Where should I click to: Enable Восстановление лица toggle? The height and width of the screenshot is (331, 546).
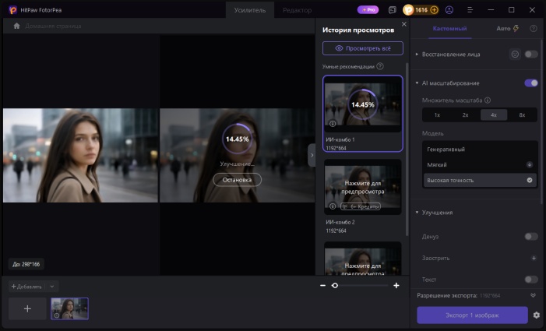[531, 55]
